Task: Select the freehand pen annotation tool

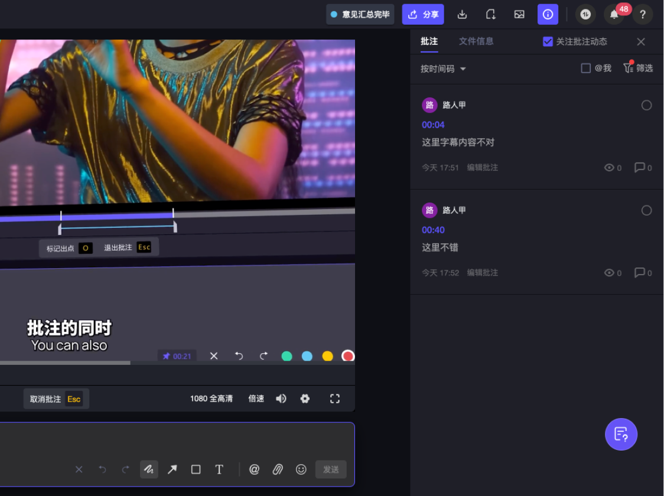Action: point(149,469)
